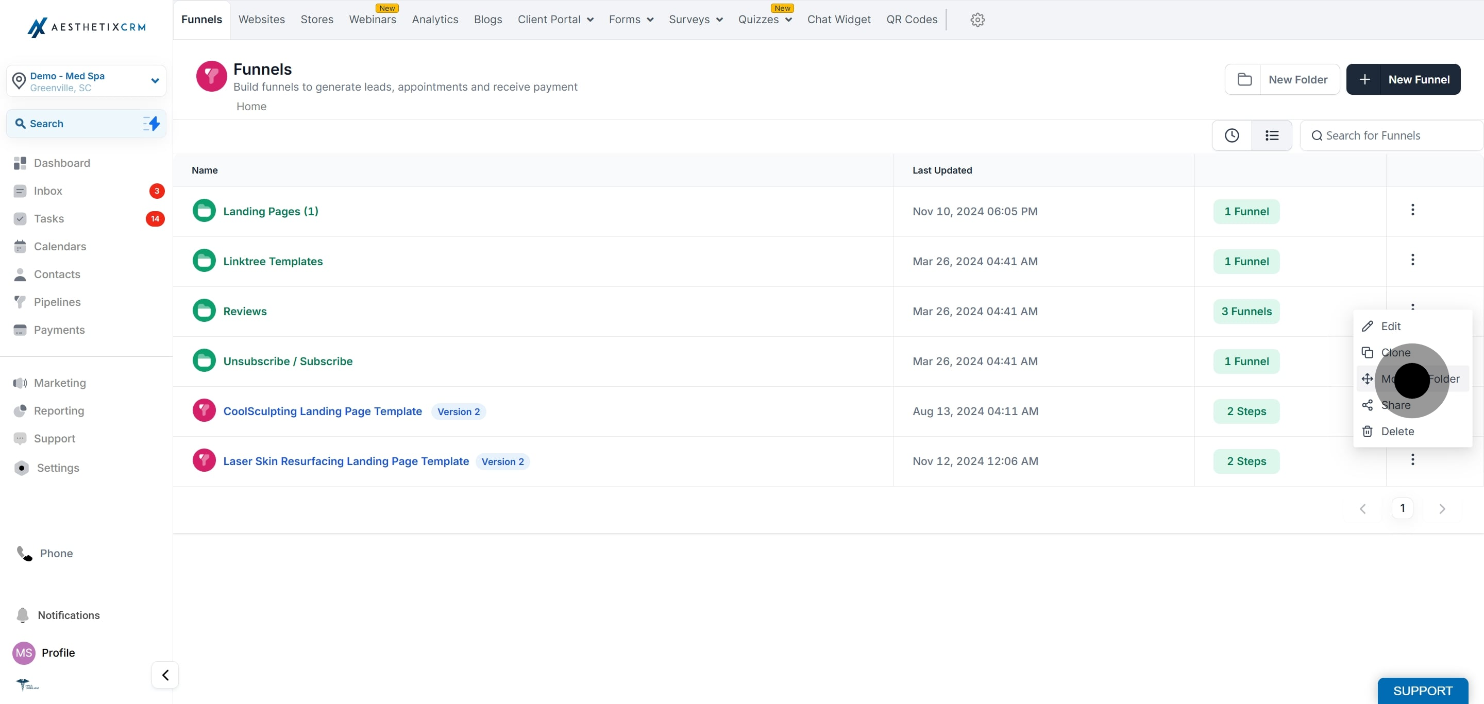Choose Edit in the context menu

tap(1390, 327)
